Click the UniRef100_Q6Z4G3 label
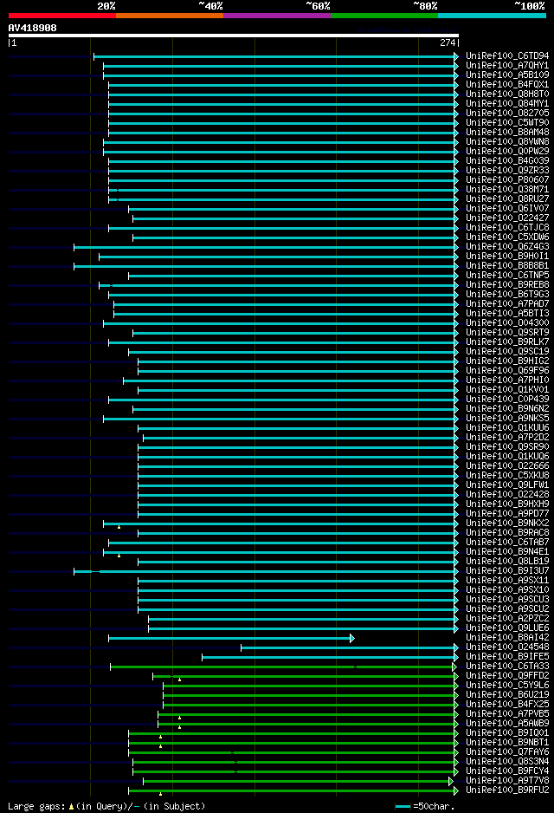 click(507, 247)
